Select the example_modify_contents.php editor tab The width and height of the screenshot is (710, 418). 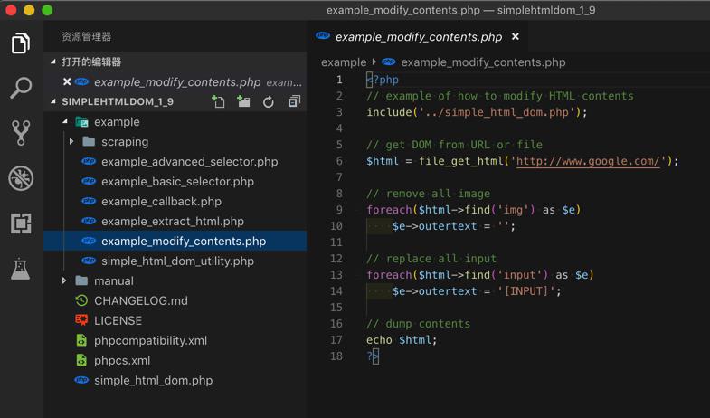pos(418,37)
